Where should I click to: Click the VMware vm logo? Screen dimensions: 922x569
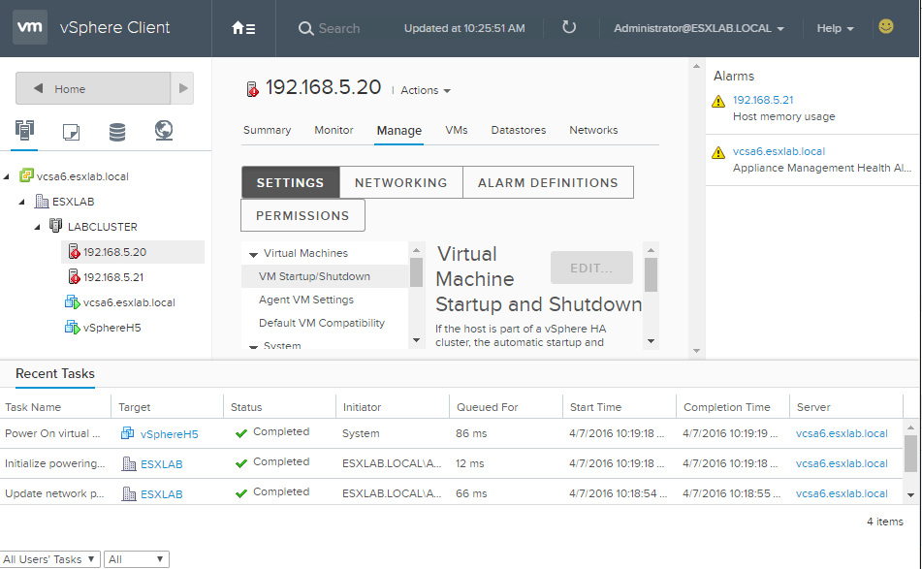30,28
